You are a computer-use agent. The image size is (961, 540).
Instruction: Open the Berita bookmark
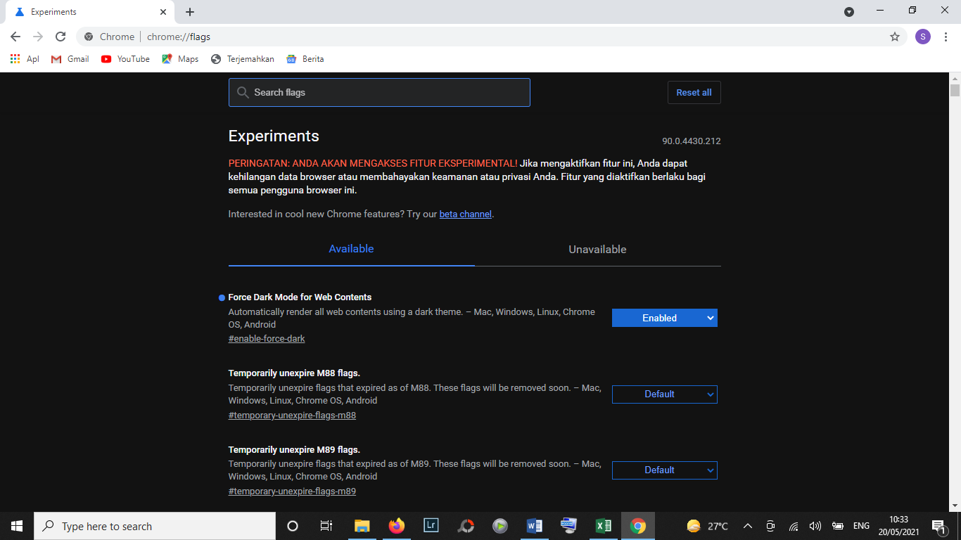(305, 59)
